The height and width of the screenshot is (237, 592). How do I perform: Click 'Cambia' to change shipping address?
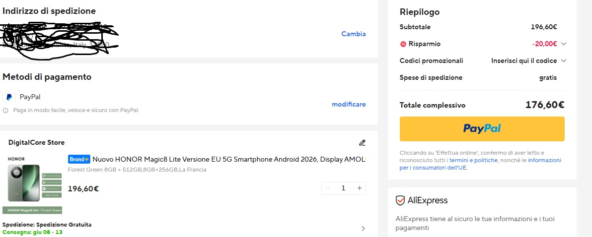point(354,34)
